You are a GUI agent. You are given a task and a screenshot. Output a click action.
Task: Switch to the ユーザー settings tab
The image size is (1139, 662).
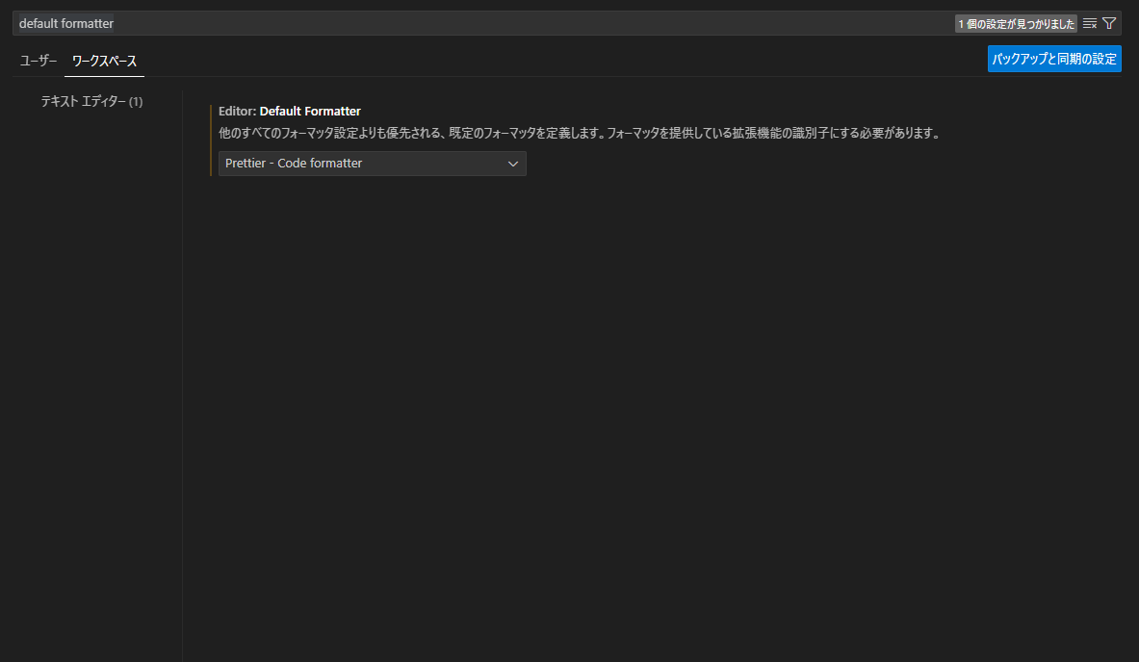tap(38, 60)
